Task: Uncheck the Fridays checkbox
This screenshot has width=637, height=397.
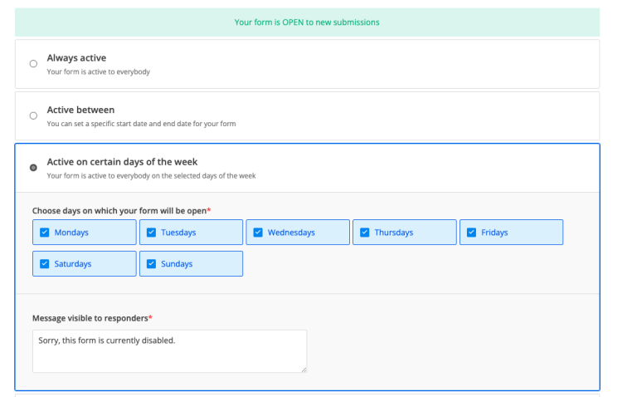Action: click(471, 233)
